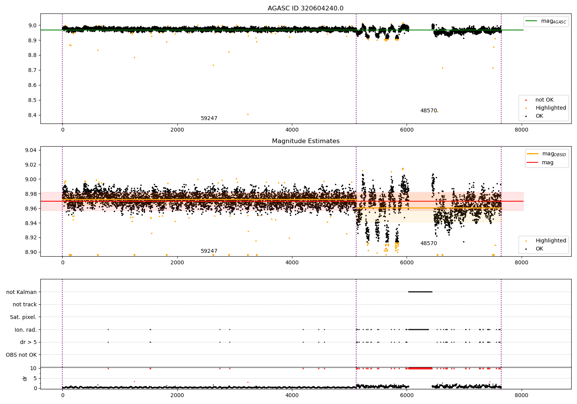
Task: Click the 'mag' label in the middle plot legend
Action: [x=548, y=163]
